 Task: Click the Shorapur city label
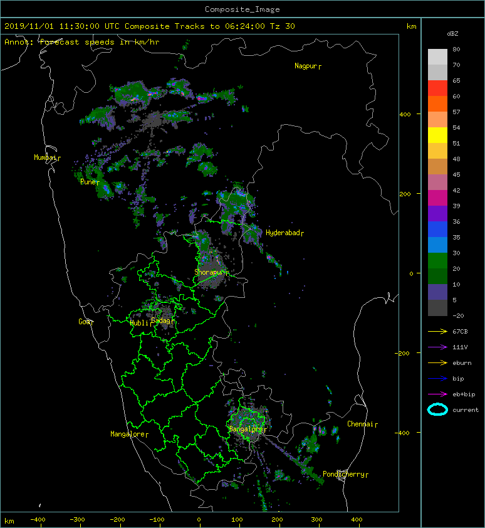click(211, 272)
